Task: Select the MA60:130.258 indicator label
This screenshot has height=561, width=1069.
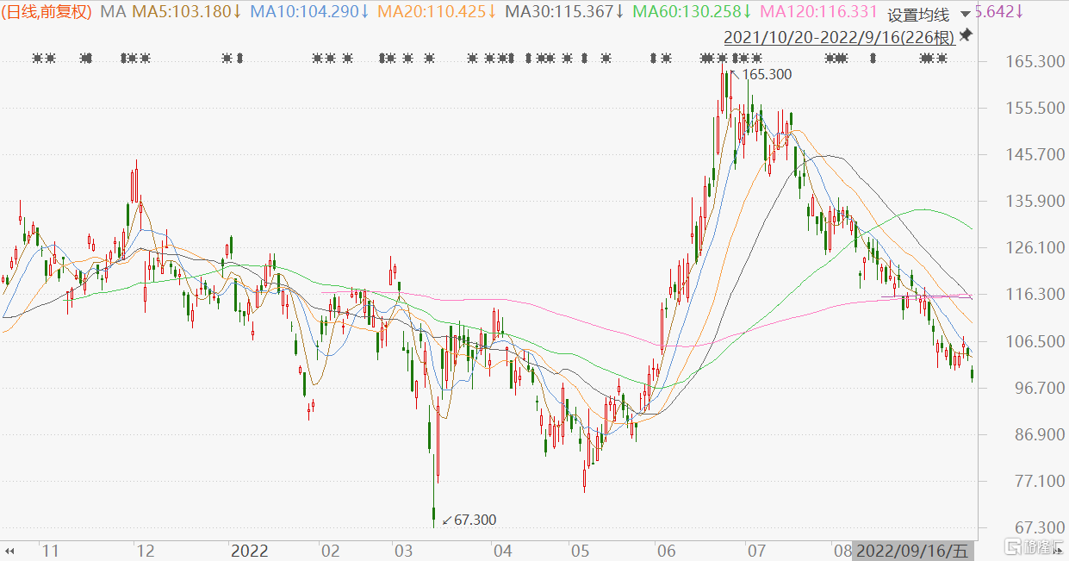Action: [692, 12]
